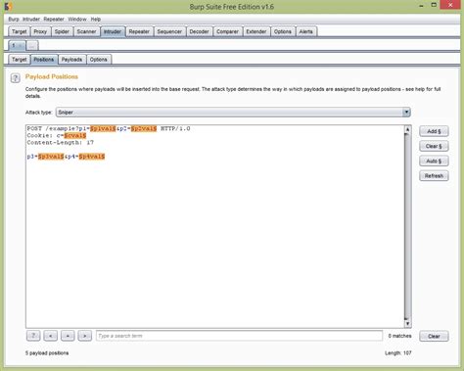Image resolution: width=464 pixels, height=371 pixels.
Task: Click the §p1val§ payload marker
Action: coord(103,128)
